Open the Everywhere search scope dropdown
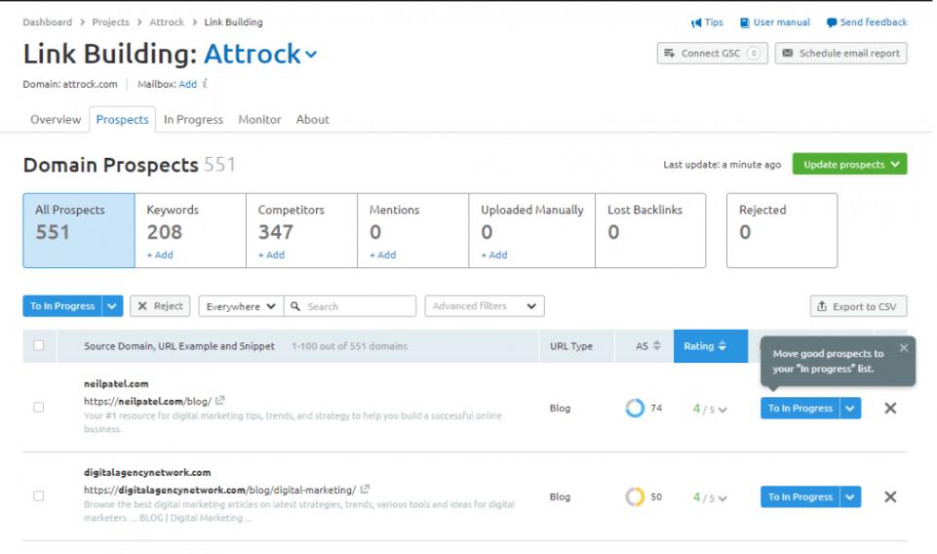Image resolution: width=937 pixels, height=554 pixels. tap(241, 306)
